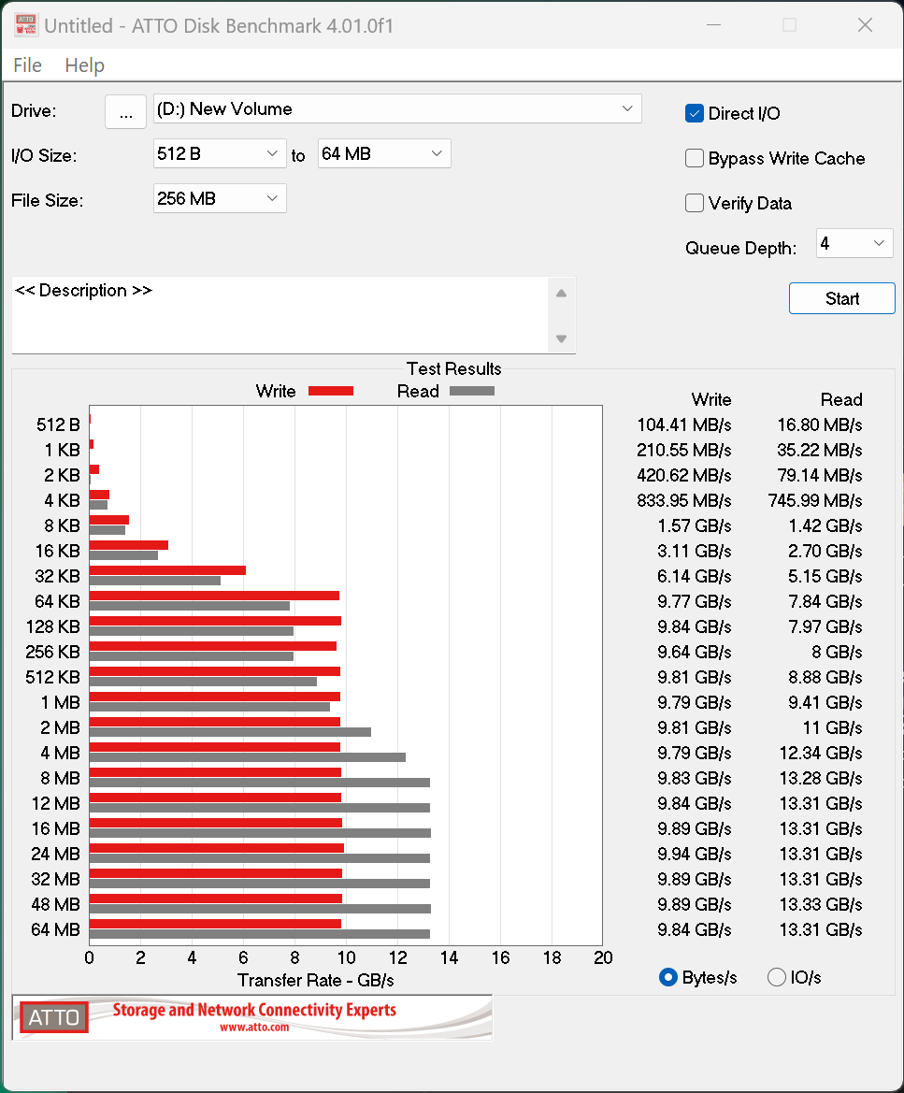Image resolution: width=904 pixels, height=1093 pixels.
Task: Switch results to IO/s radio button
Action: (x=777, y=977)
